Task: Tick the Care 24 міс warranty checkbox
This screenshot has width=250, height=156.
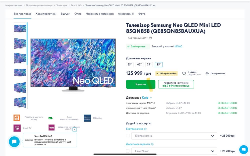Action: (128, 151)
